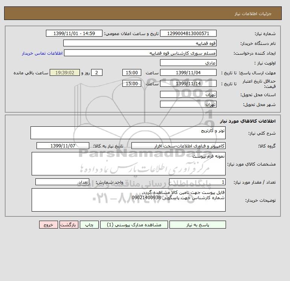Image resolution: width=290 pixels, height=281 pixels.
Task: Click the تعداد / مقدار مورد نیاز label
Action: 255,182
